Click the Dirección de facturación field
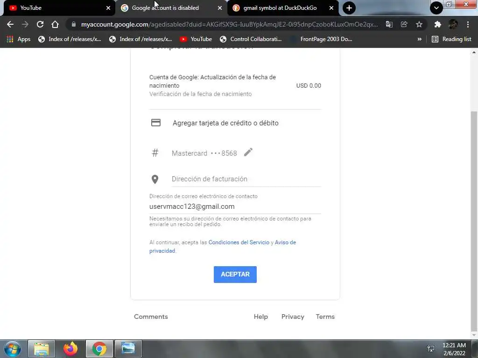Screen dimensions: 478x358 point(246,179)
